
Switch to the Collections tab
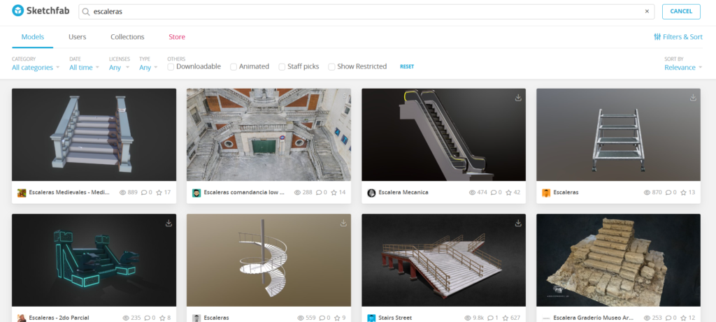coord(127,37)
